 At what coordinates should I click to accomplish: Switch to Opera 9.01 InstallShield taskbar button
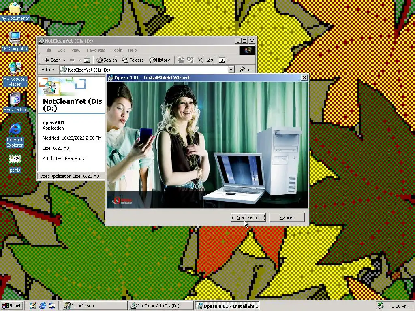pos(227,306)
